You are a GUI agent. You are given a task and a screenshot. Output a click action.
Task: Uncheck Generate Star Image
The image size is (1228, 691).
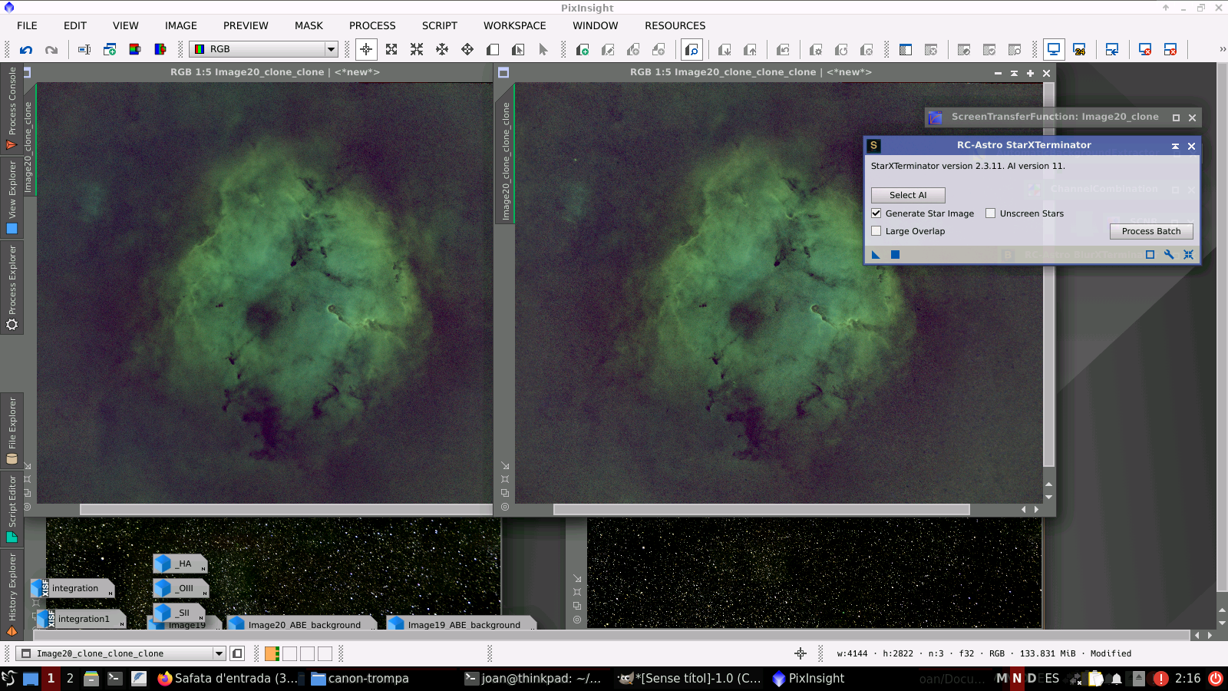click(x=876, y=213)
